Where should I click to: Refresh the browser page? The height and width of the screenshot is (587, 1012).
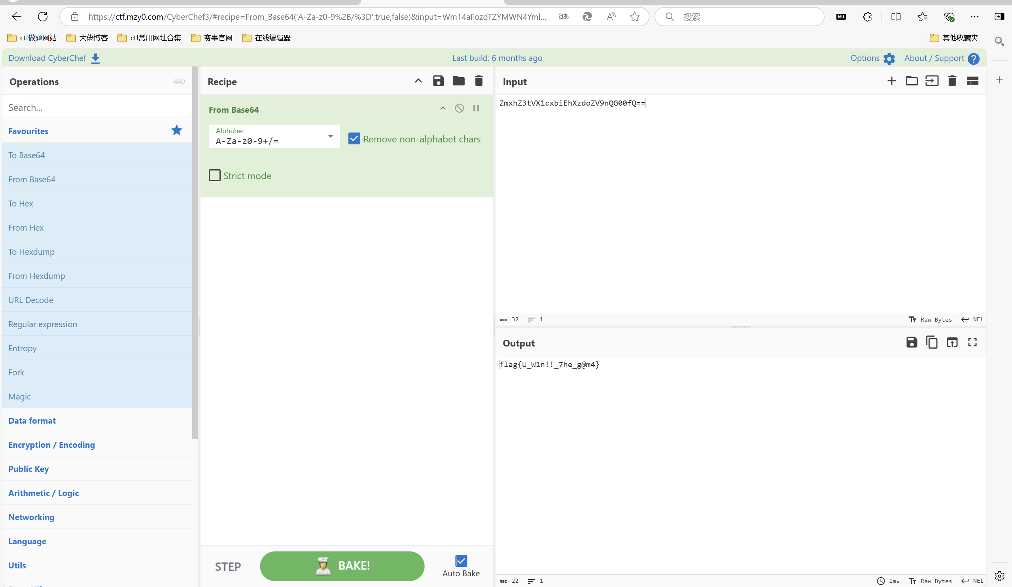[x=43, y=17]
